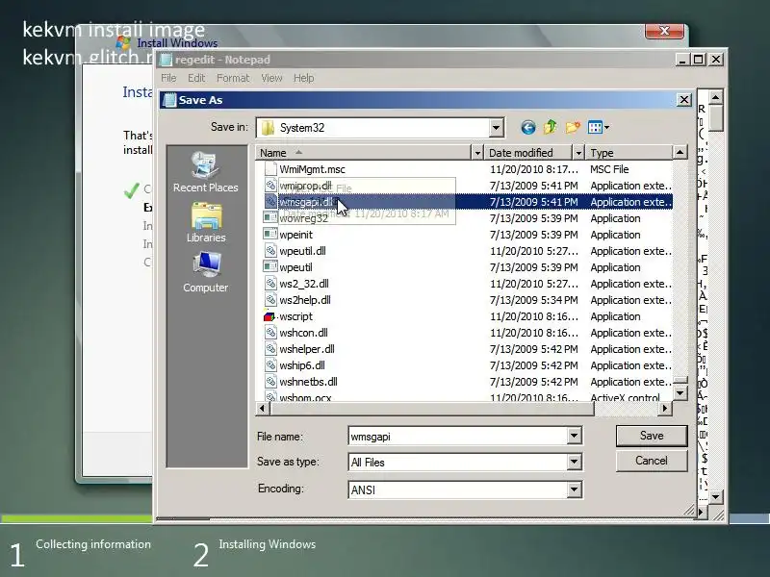This screenshot has height=577, width=770.
Task: Click the Save As dialog title icon
Action: (169, 100)
